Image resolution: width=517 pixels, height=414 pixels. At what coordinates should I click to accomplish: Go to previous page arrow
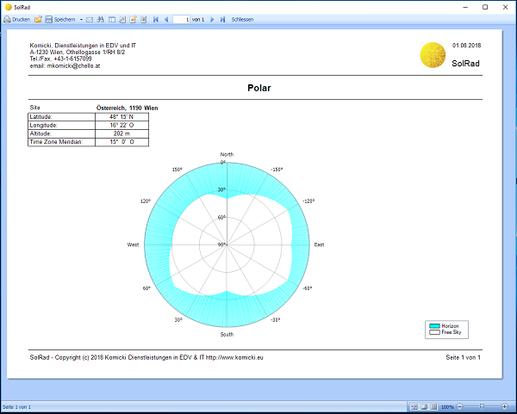click(x=166, y=19)
